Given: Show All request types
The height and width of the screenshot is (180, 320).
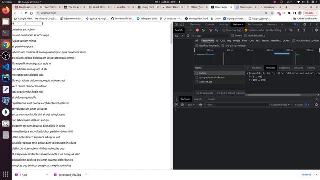Looking at the screenshot, I should [x=197, y=41].
